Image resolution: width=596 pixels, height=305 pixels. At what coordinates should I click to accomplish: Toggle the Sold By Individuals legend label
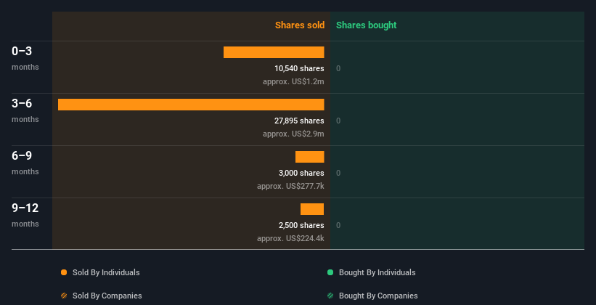pos(106,272)
